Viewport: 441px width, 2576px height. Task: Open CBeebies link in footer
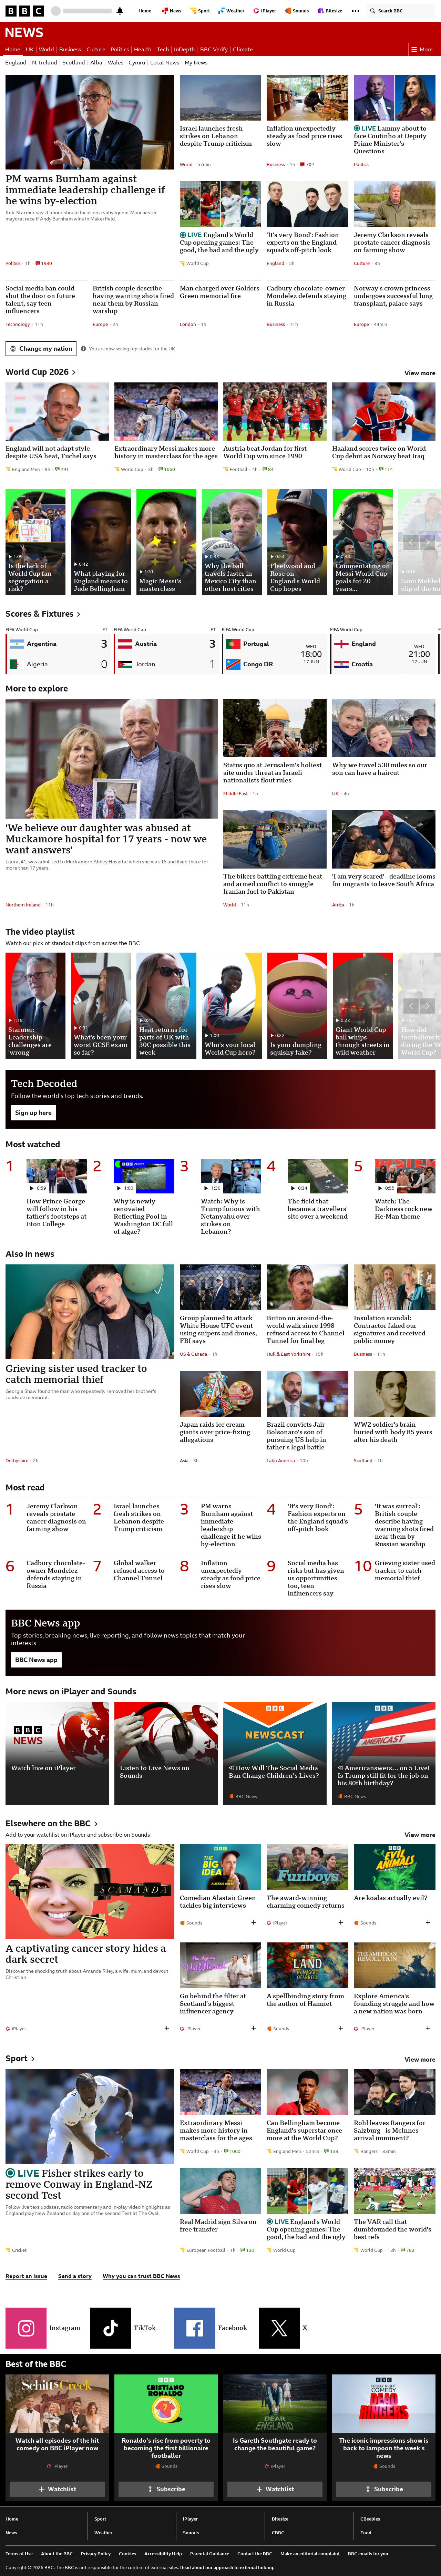click(x=370, y=2519)
